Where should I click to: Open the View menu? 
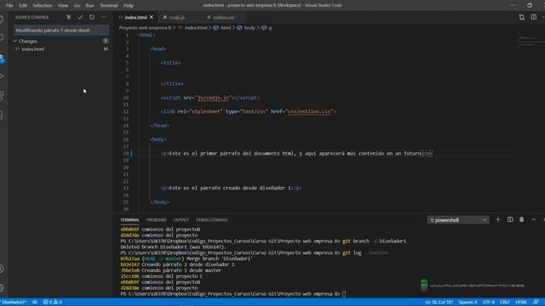click(x=63, y=5)
